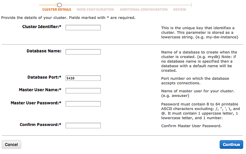Viewport: 246px width, 154px height.
Task: Select the Cluster Details step
Action: pos(56,10)
